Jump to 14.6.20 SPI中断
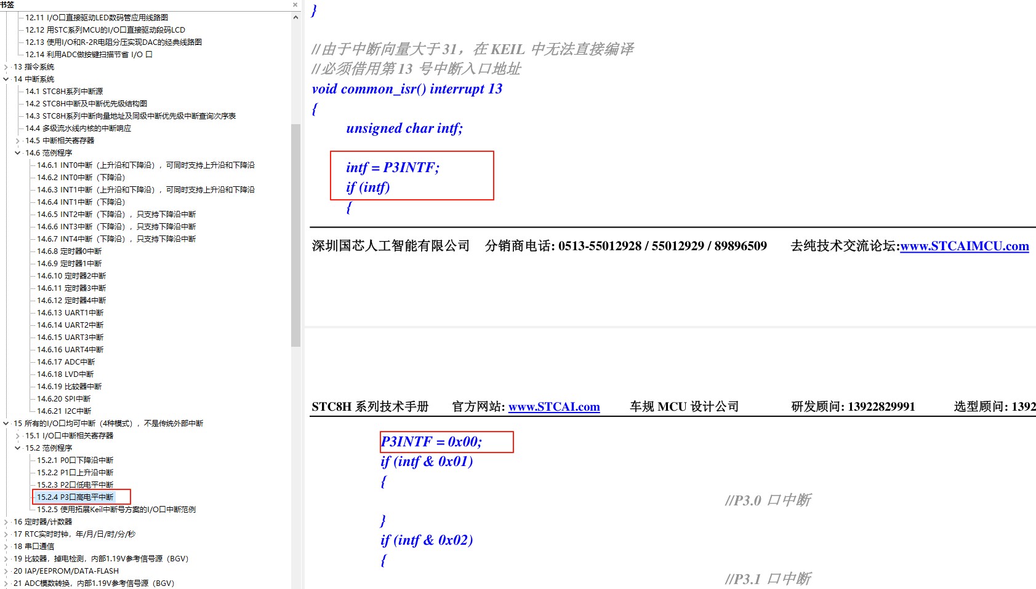The image size is (1036, 589). point(64,399)
